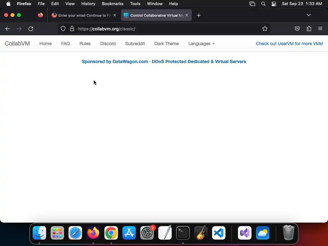
Task: Launch Safari from the Dock
Action: pyautogui.click(x=75, y=233)
